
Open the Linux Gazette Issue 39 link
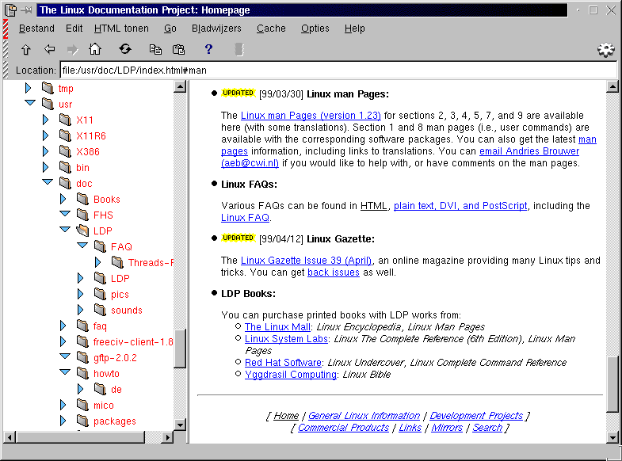click(306, 261)
